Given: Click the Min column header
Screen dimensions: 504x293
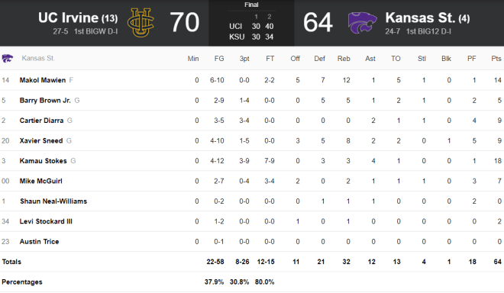Looking at the screenshot, I should 193,59.
